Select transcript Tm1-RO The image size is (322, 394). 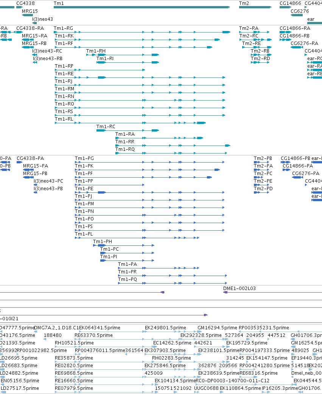tap(140, 107)
